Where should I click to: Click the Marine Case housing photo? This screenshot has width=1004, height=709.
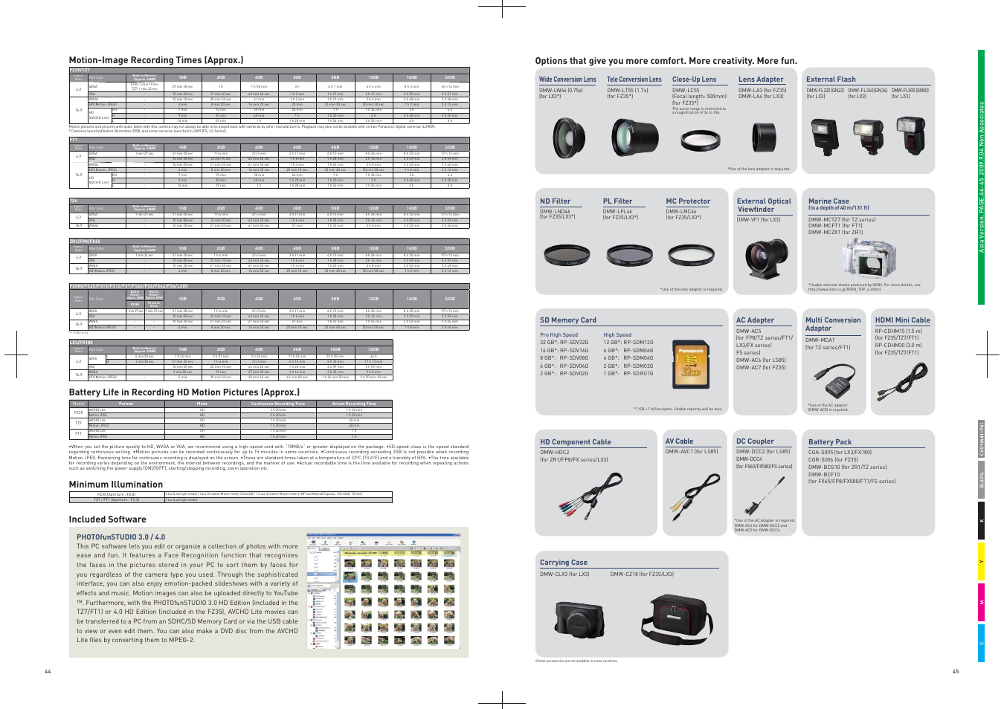coord(869,257)
